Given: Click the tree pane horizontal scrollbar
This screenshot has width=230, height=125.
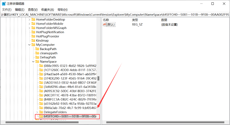Looking at the screenshot, I should click(42, 122).
